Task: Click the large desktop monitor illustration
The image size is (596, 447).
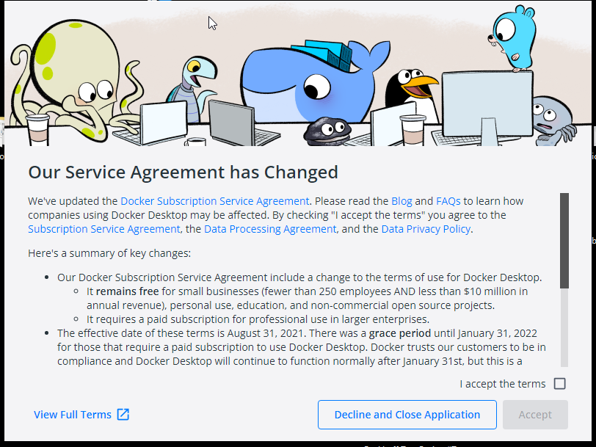Action: point(487,106)
